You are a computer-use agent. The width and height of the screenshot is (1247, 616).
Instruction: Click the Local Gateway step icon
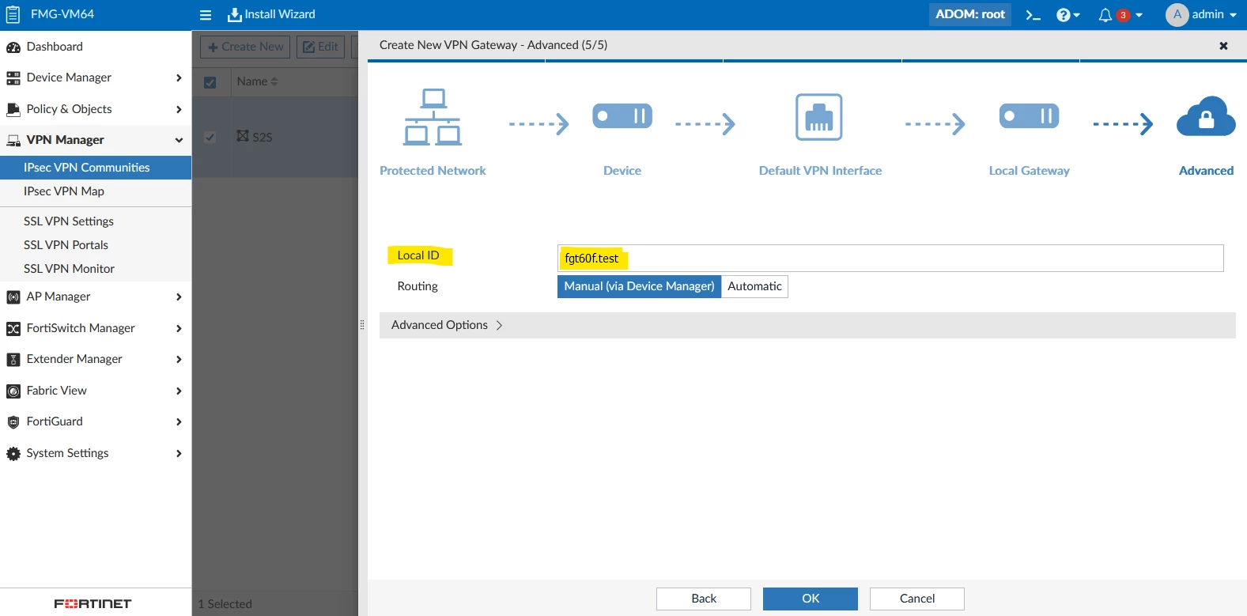(x=1029, y=116)
